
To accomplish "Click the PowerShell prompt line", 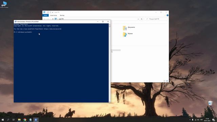I will (23, 32).
